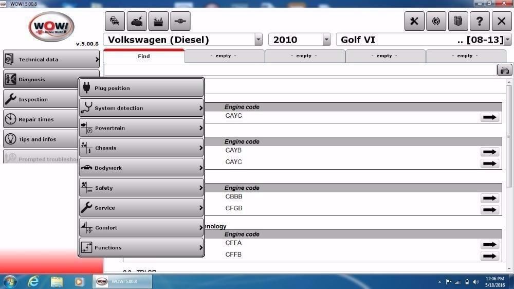
Task: Open Repair Times section
Action: pyautogui.click(x=41, y=119)
